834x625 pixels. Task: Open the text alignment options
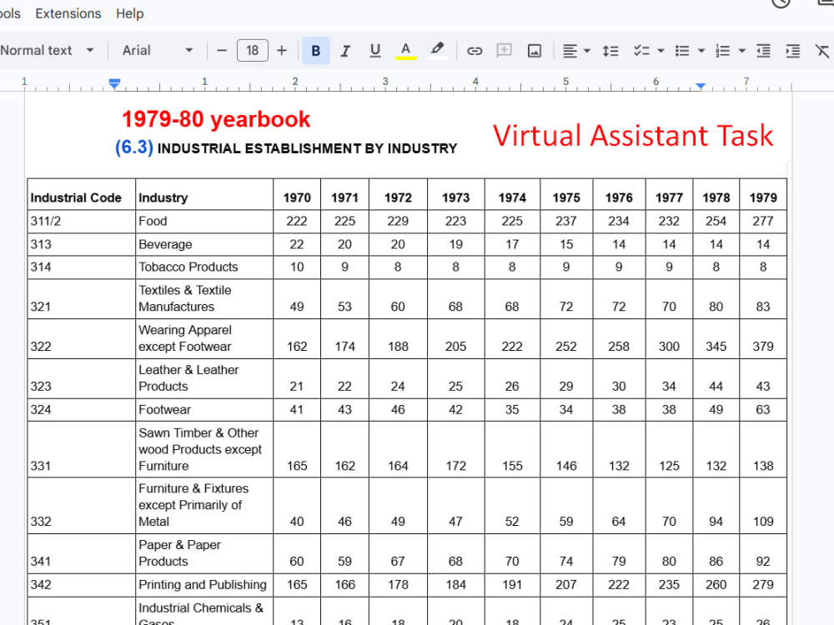point(576,51)
